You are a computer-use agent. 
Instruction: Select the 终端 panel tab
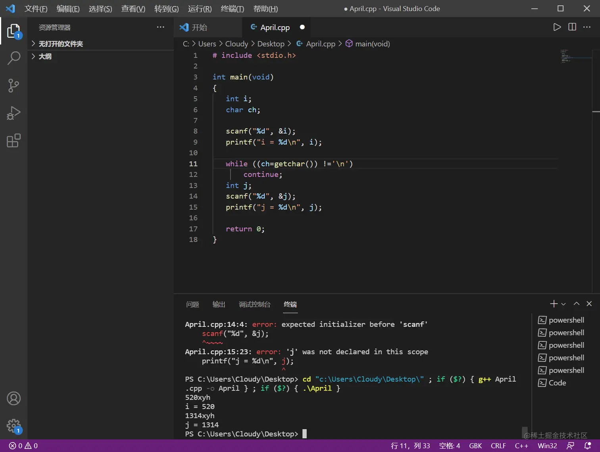tap(290, 304)
